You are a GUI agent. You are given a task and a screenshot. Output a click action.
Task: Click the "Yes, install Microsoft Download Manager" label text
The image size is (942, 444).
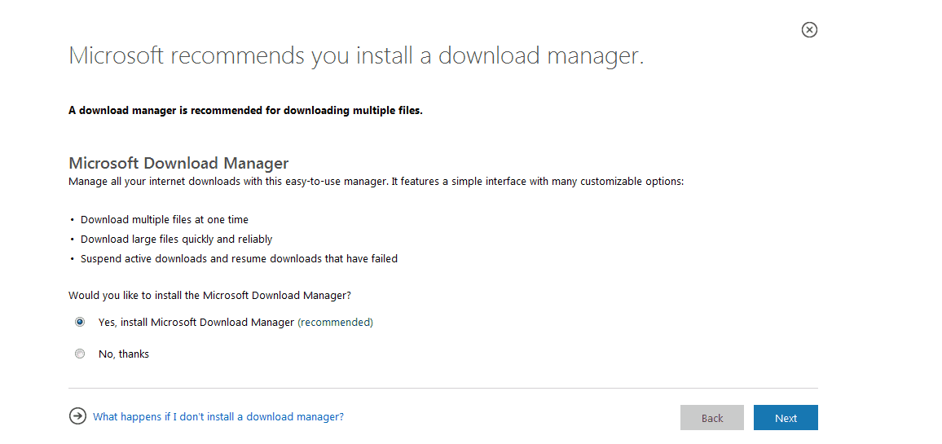196,322
